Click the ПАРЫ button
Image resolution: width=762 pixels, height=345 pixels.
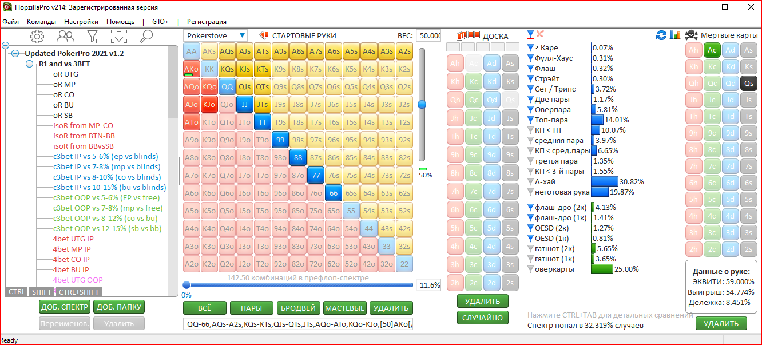252,308
